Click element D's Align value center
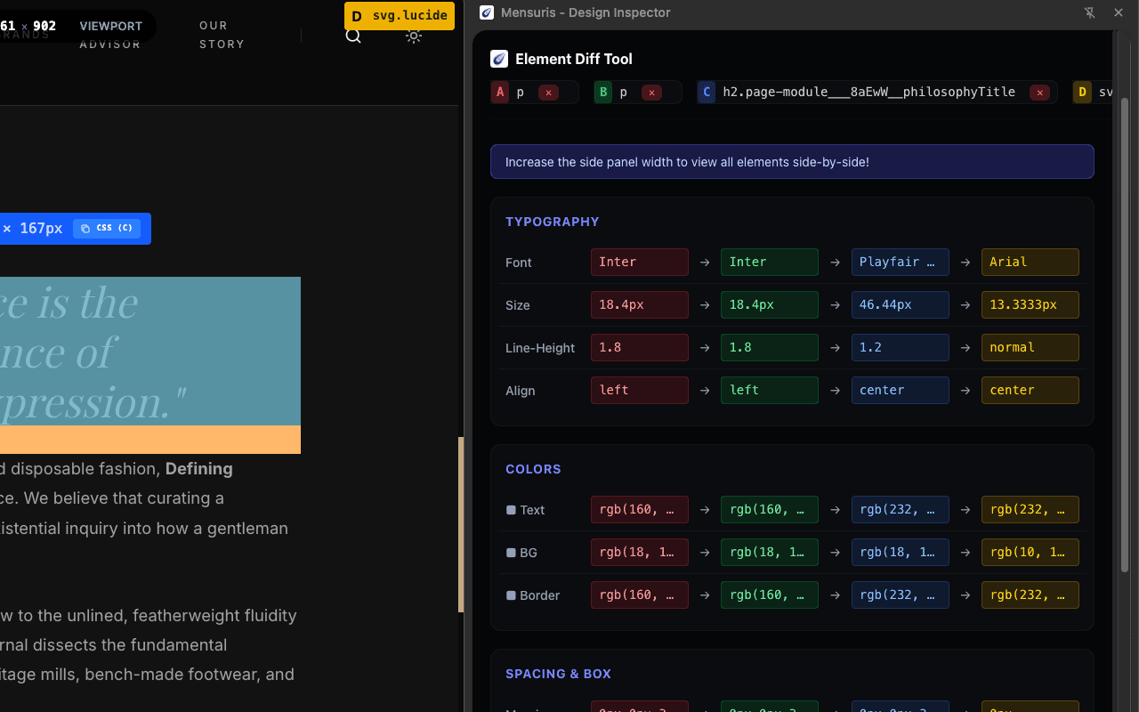Image resolution: width=1139 pixels, height=712 pixels. pos(1030,390)
